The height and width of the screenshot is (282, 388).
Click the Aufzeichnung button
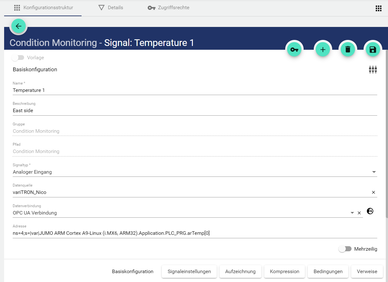[240, 272]
